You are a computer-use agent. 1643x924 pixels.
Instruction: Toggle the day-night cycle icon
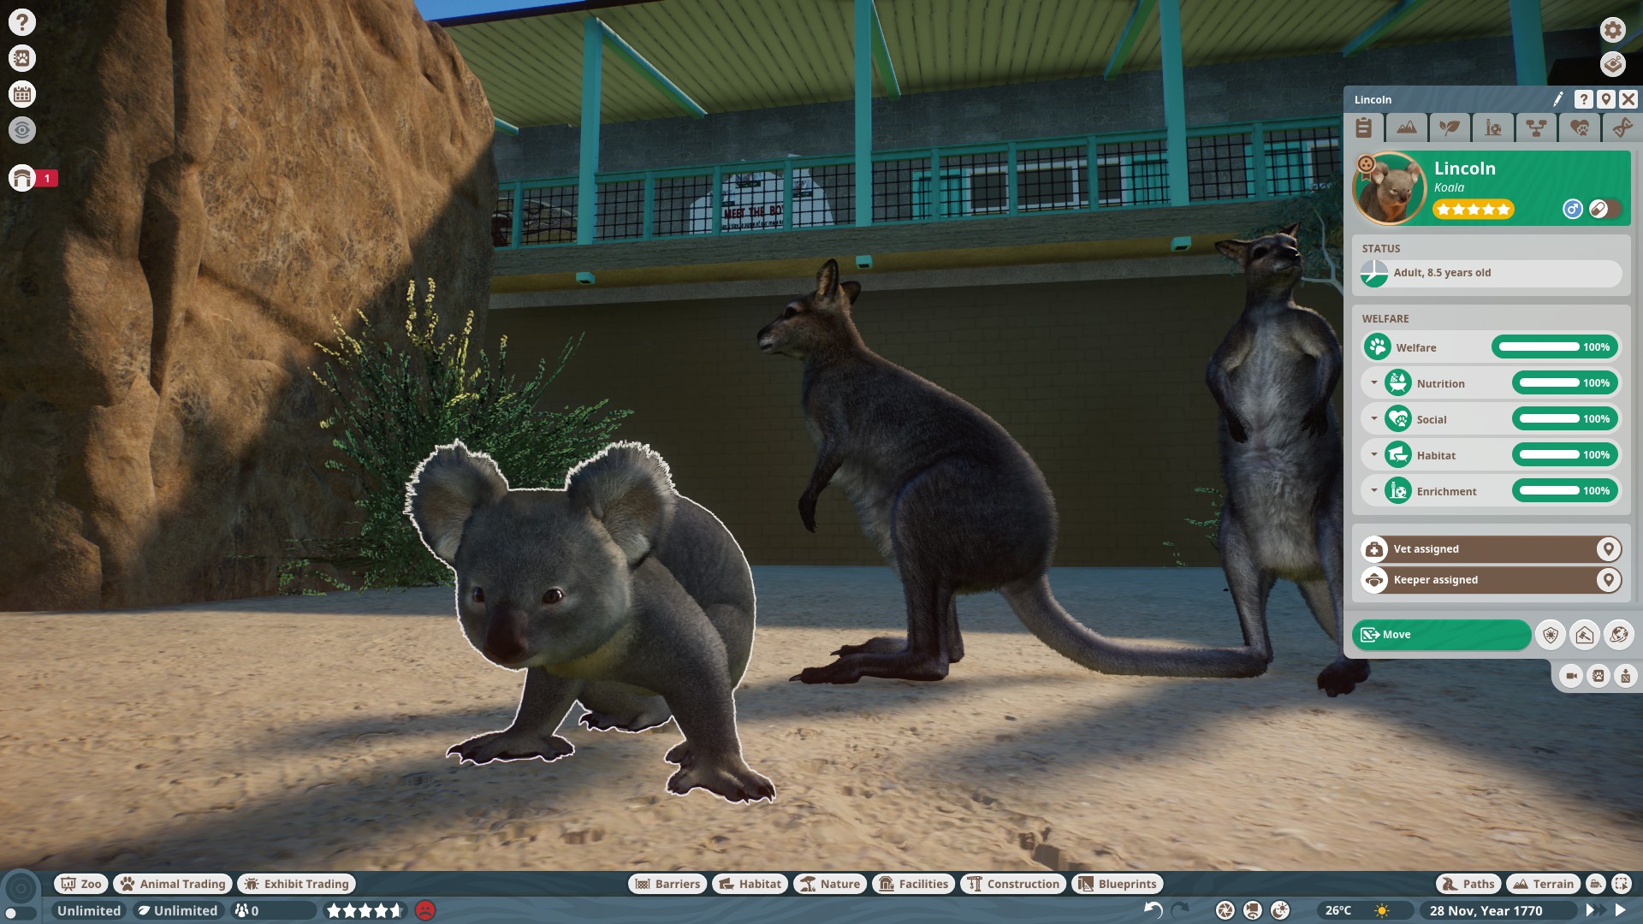pos(1280,910)
